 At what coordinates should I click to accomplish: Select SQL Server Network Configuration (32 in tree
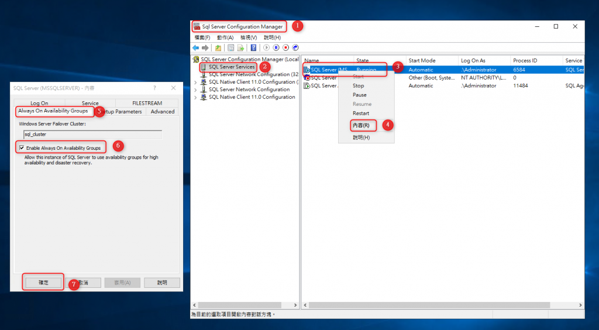pos(254,74)
